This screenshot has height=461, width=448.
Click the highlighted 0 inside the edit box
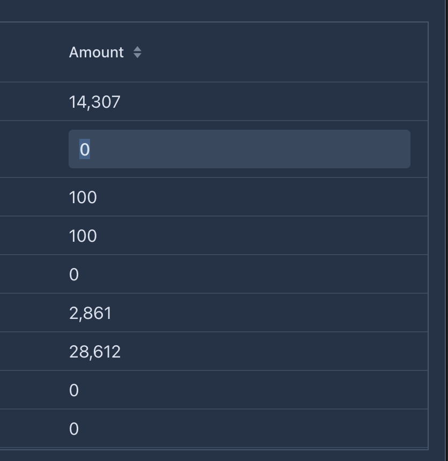click(85, 149)
